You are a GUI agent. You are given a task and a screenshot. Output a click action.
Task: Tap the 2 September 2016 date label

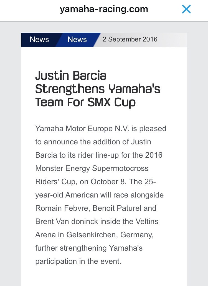coord(130,39)
